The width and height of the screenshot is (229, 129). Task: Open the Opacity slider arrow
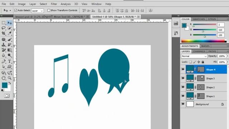pyautogui.click(x=228, y=56)
